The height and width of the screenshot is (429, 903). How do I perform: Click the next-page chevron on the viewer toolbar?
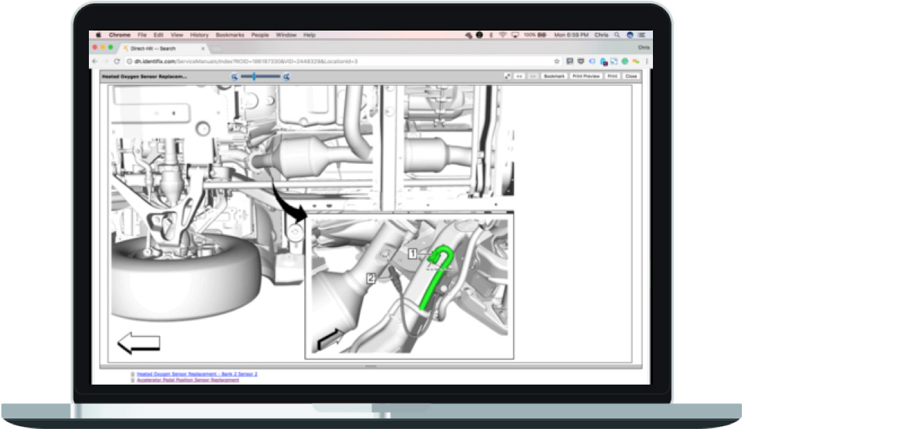pyautogui.click(x=533, y=76)
